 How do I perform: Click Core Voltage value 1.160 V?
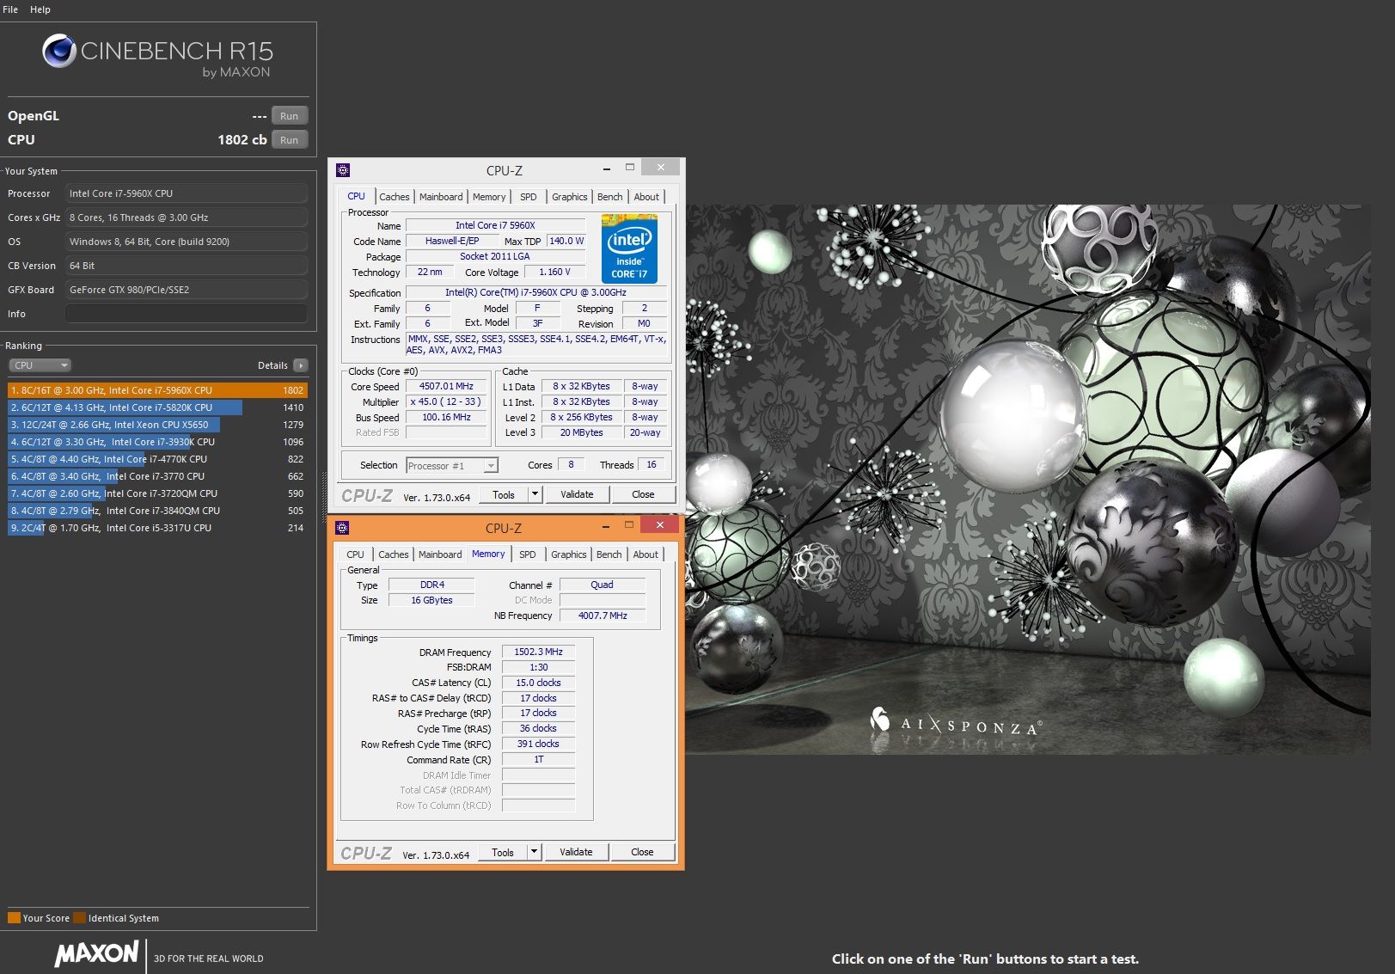tap(554, 272)
